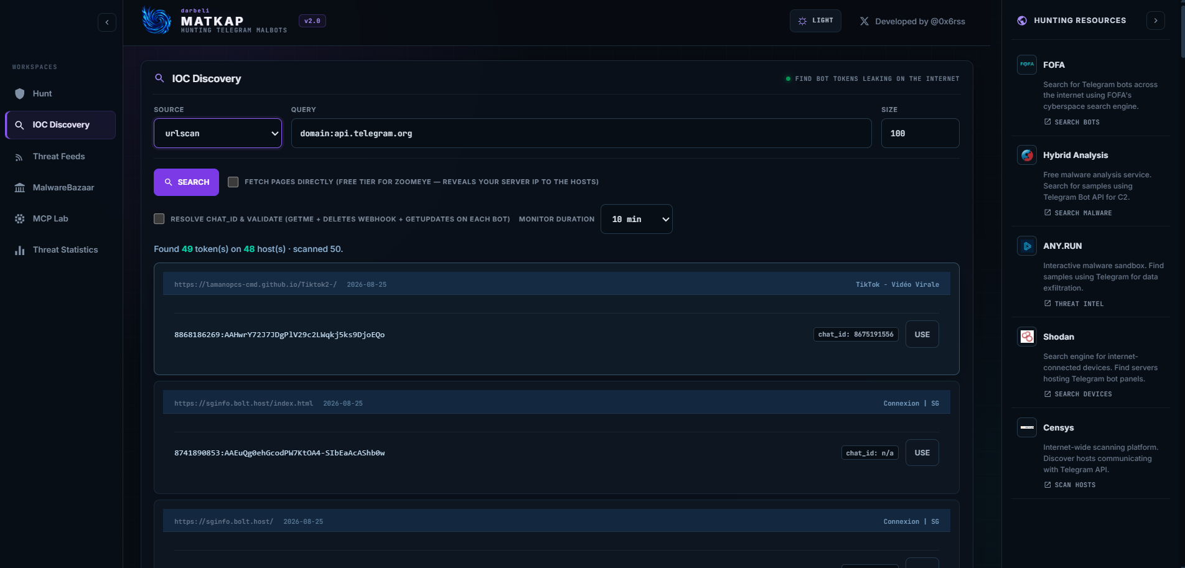Open the sginfo.bolt.host/index.html URL
The image size is (1185, 568).
243,404
